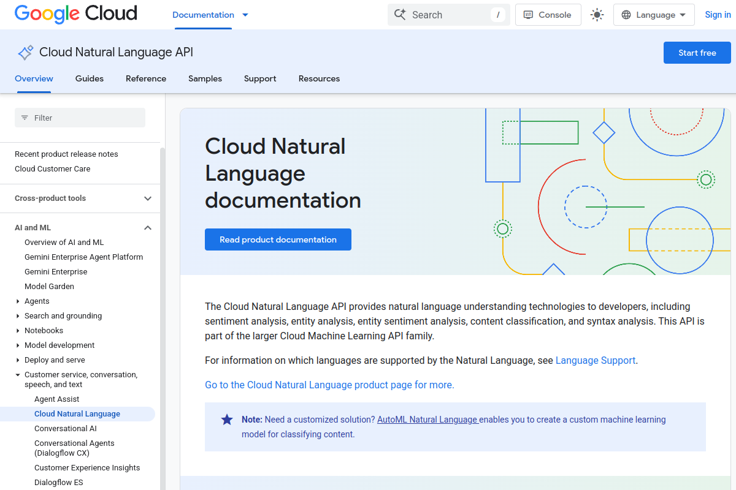Collapse the AI and ML section
The height and width of the screenshot is (490, 736).
pos(148,228)
